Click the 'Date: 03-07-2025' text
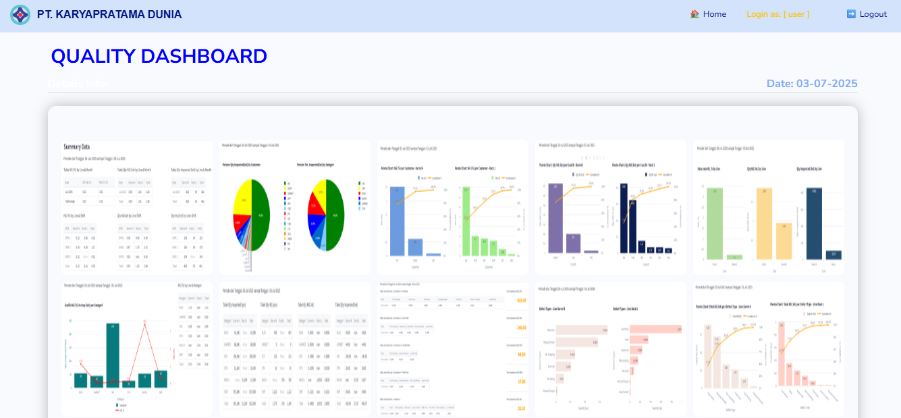901x418 pixels. 812,84
